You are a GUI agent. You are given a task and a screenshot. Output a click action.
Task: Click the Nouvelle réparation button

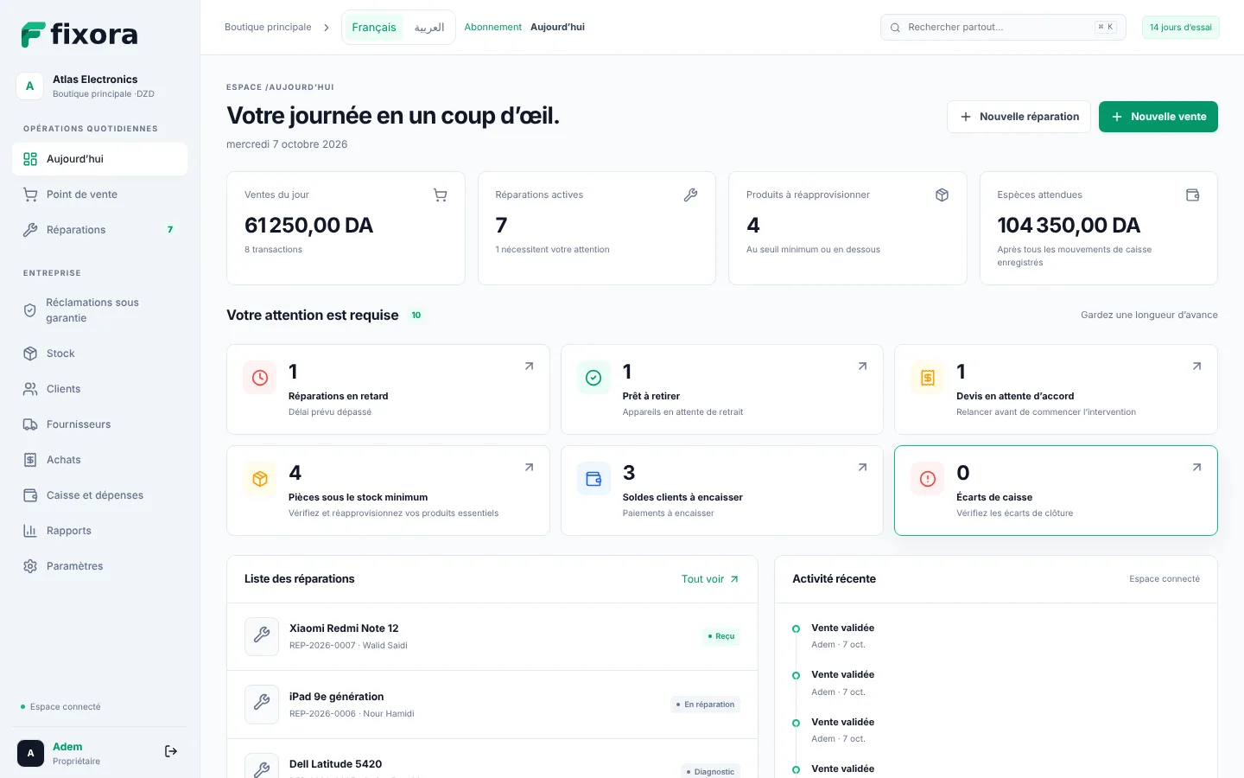(1019, 117)
